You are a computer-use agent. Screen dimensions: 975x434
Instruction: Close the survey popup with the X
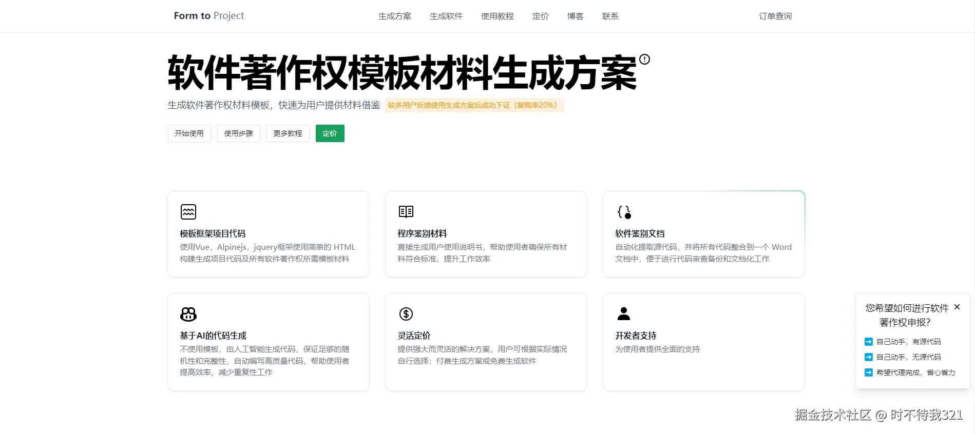957,307
